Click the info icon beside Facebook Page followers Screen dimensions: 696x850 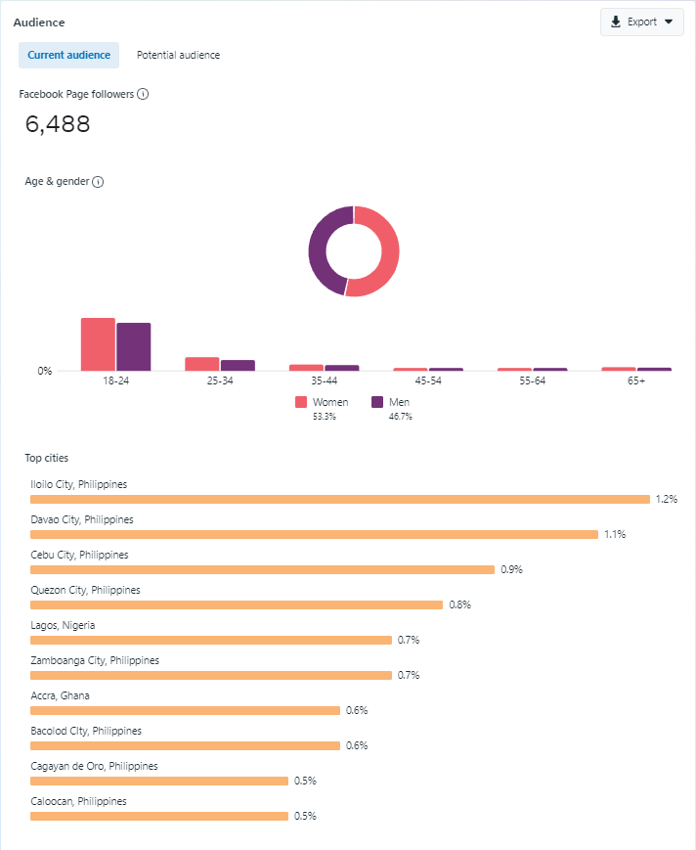pyautogui.click(x=143, y=94)
